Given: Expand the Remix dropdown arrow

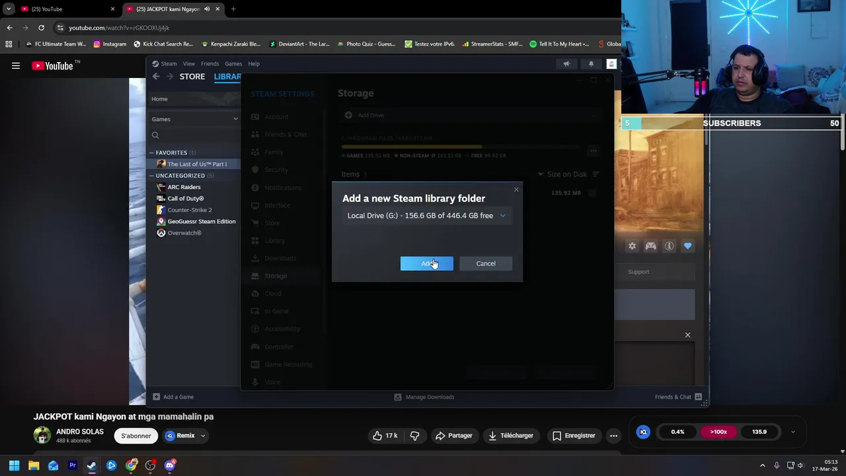Looking at the screenshot, I should tap(204, 436).
